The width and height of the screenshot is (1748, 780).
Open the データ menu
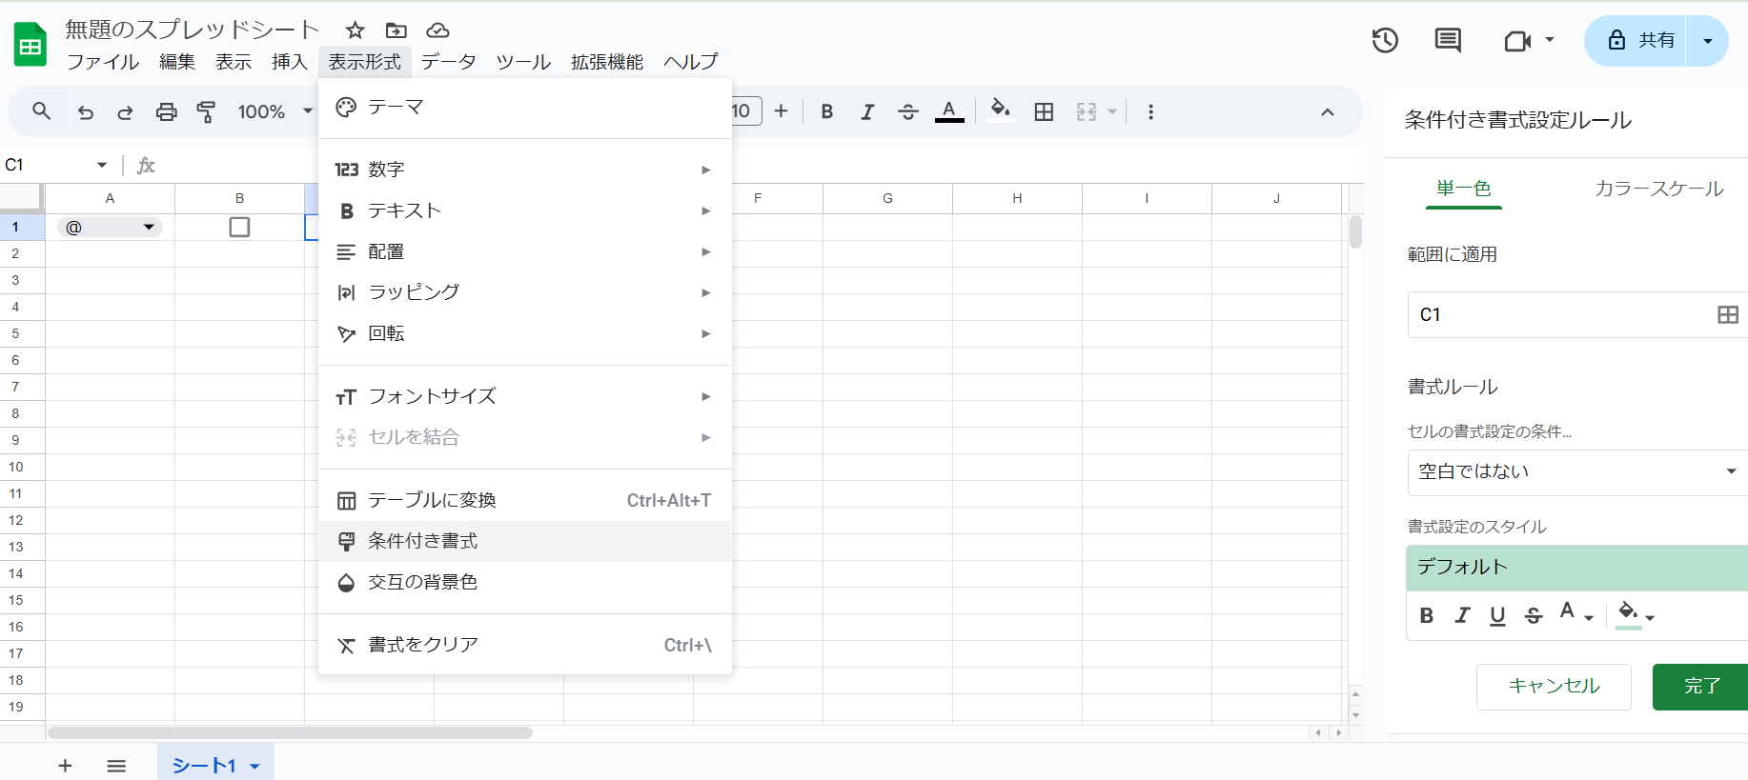(x=449, y=62)
